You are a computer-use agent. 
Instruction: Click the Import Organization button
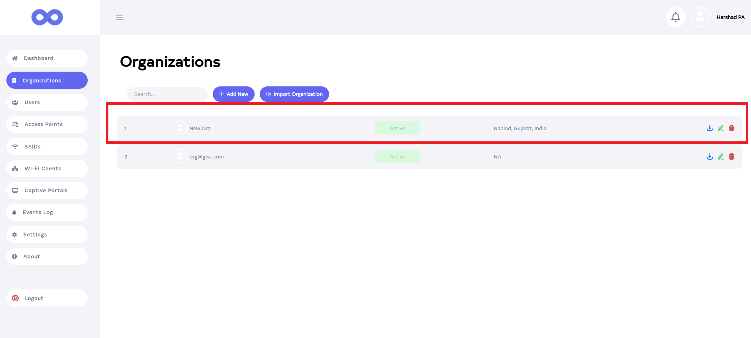tap(294, 94)
